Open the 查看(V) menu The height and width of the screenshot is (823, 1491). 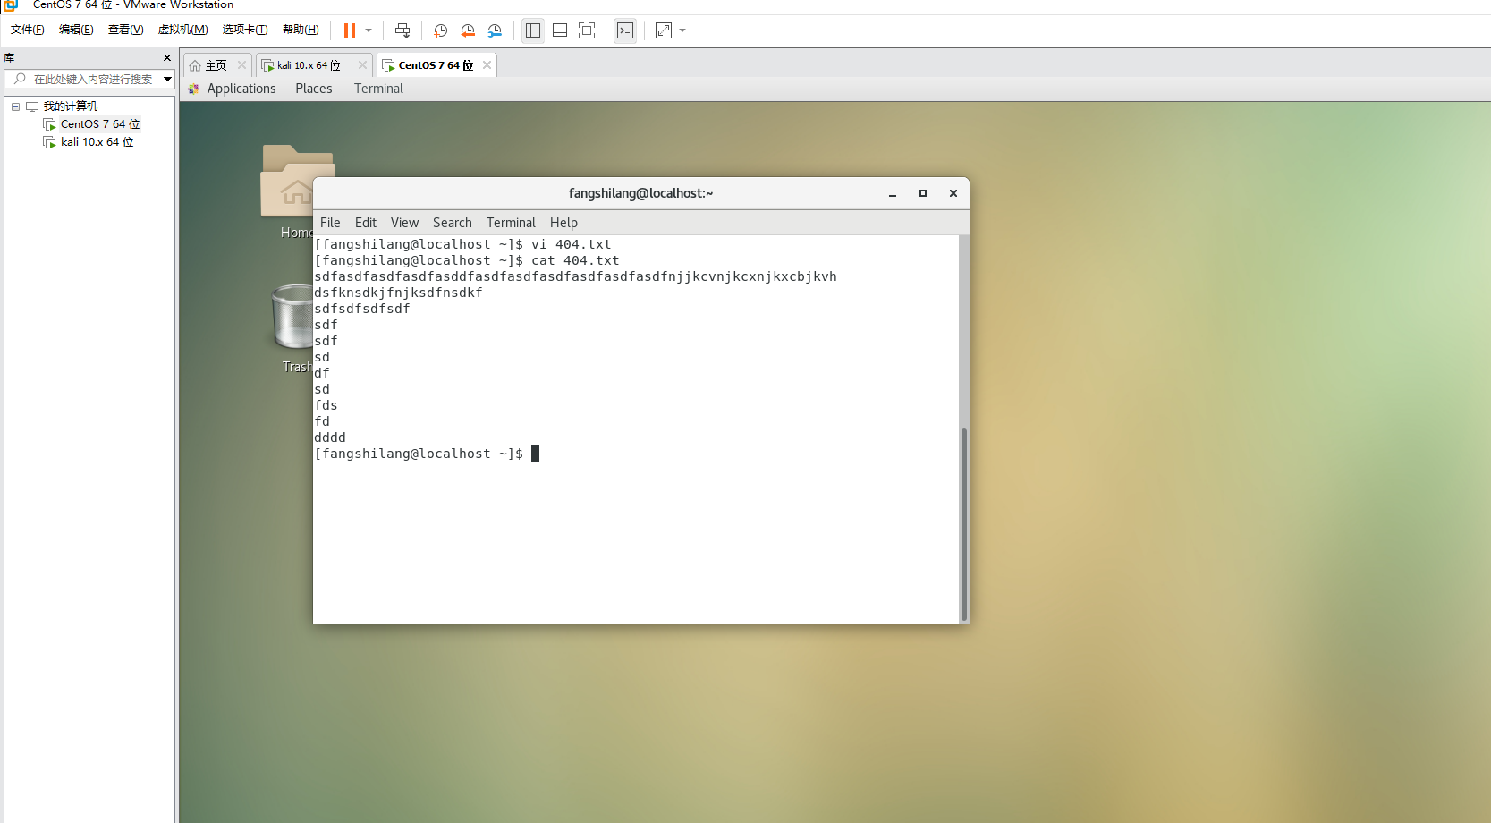pos(126,30)
